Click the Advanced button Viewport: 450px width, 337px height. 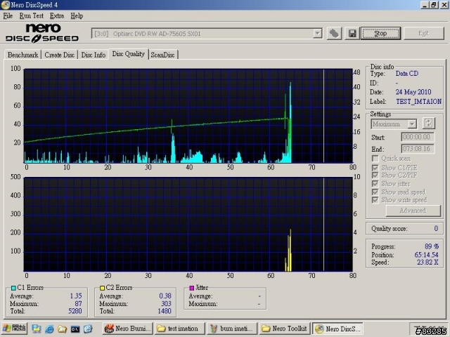(x=412, y=210)
